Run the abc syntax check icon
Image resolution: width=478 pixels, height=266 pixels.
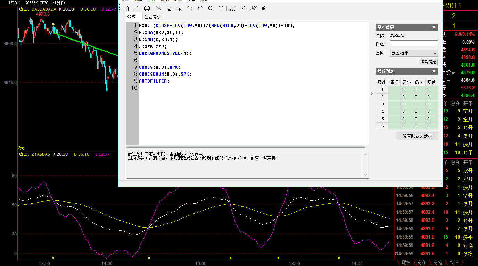pos(232,8)
